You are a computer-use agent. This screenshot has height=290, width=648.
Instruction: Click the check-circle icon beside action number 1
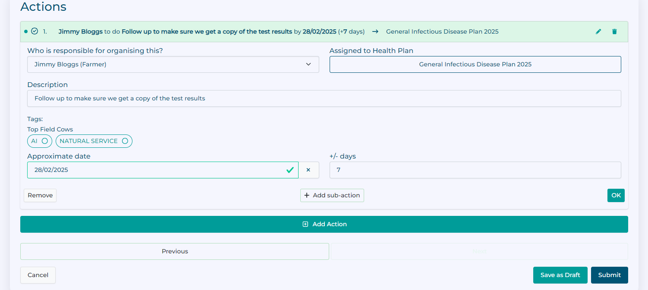pos(35,31)
